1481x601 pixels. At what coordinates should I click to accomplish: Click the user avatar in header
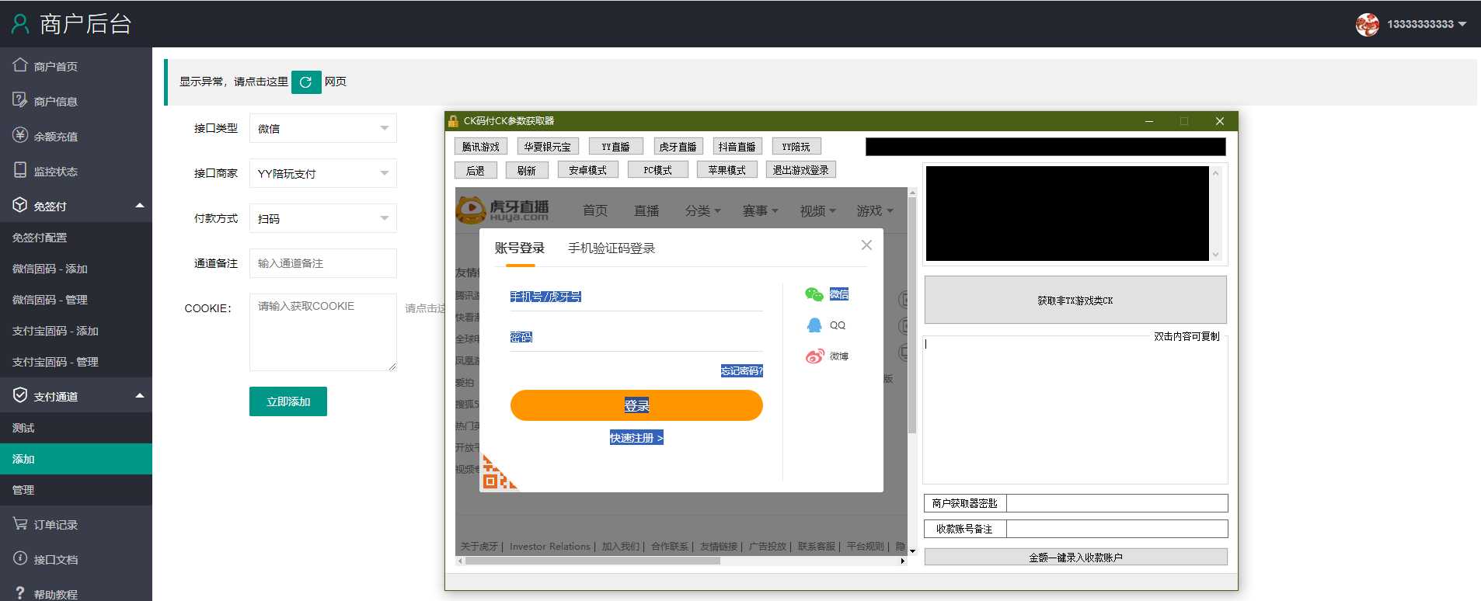(x=1367, y=24)
